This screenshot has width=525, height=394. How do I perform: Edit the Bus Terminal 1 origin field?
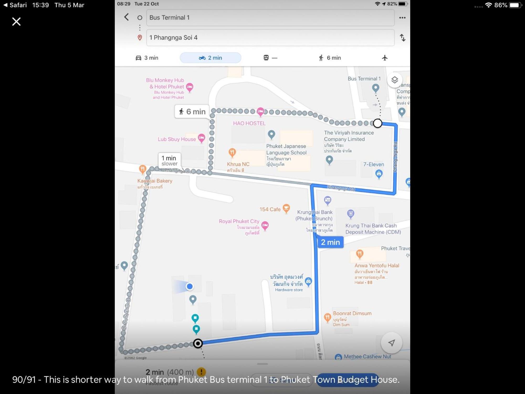[x=270, y=18]
